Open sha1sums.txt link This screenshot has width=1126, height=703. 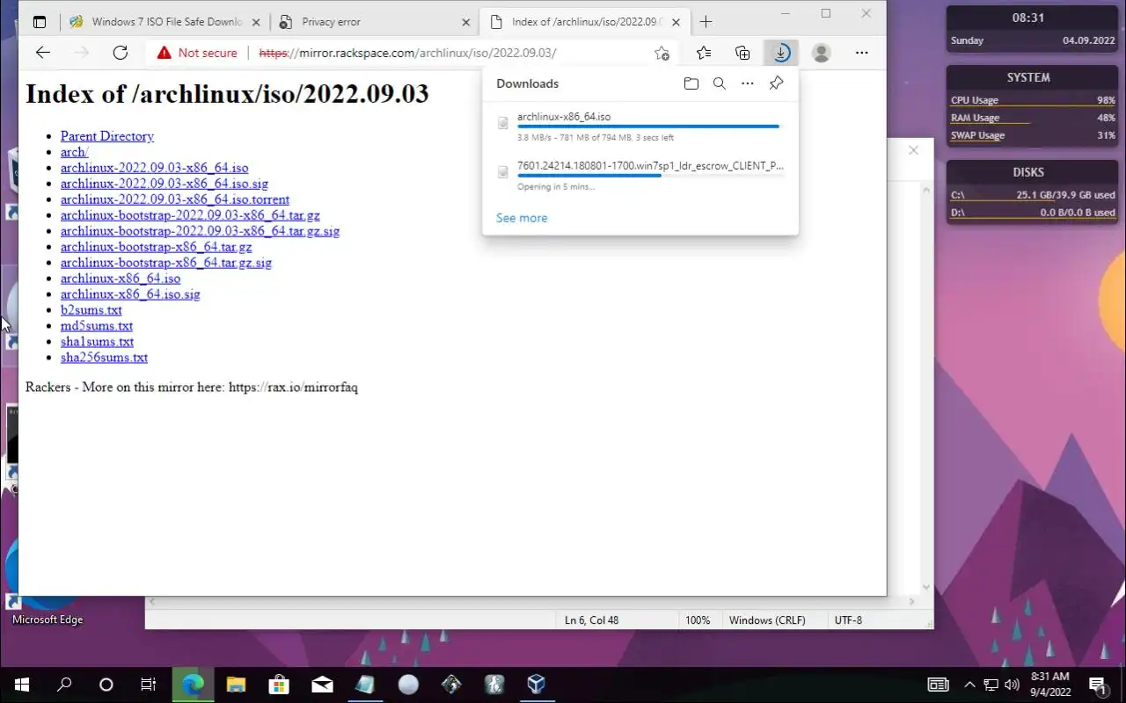[x=97, y=342]
